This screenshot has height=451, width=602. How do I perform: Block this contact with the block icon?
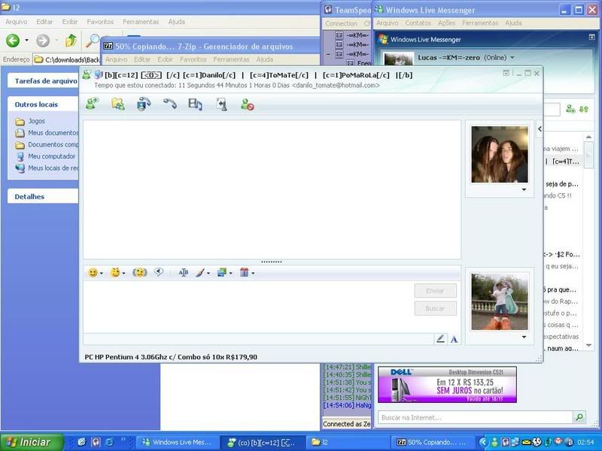pyautogui.click(x=248, y=104)
